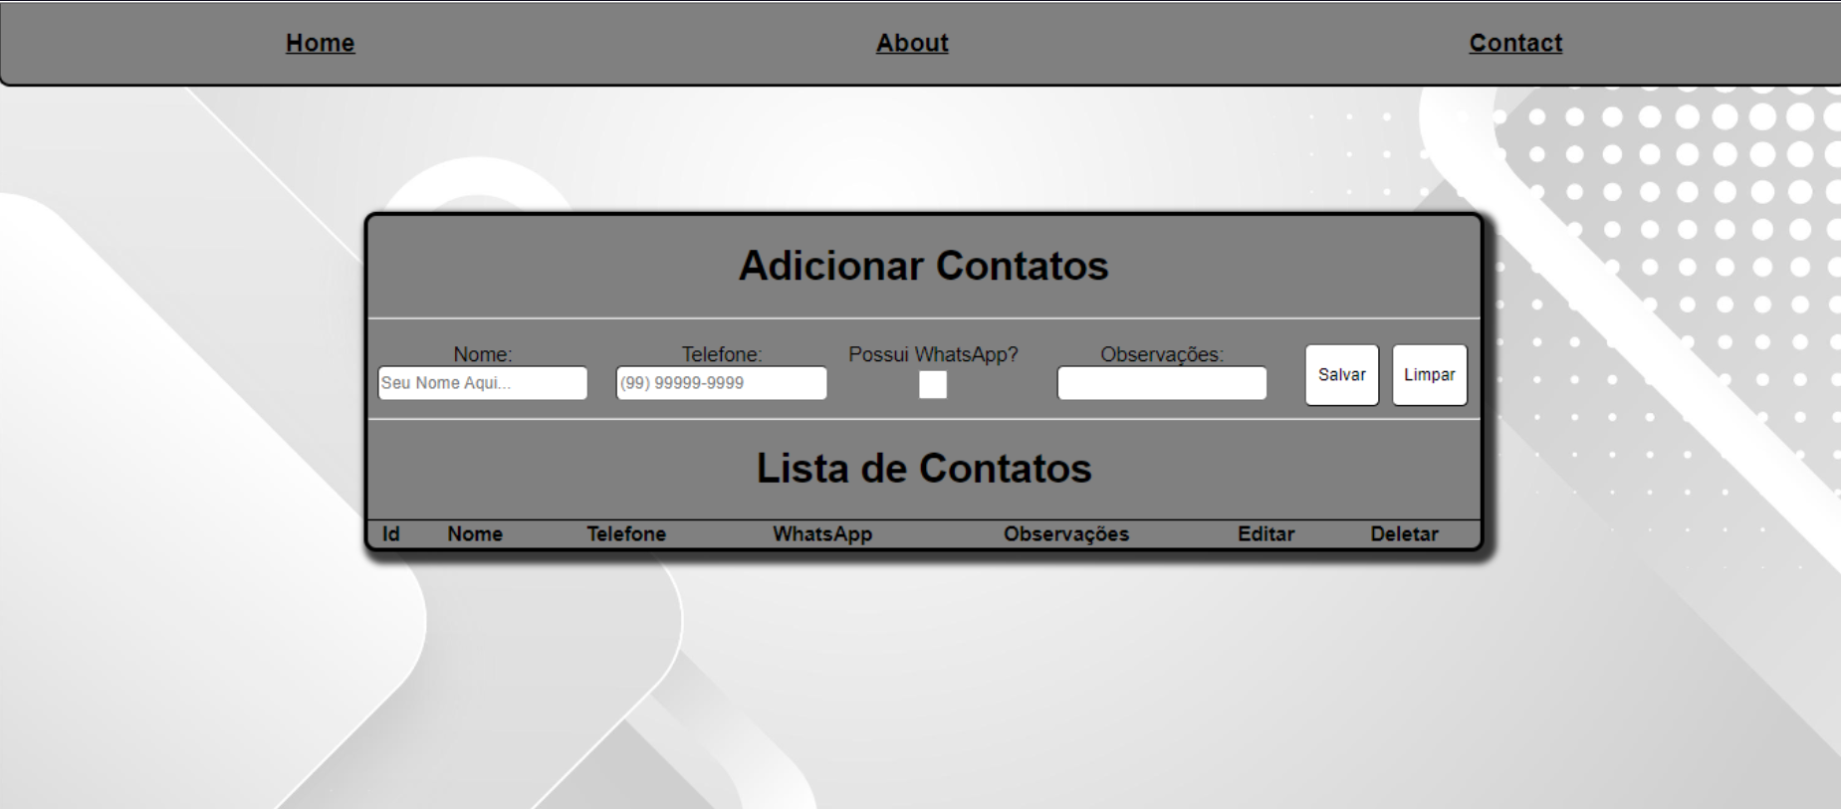Focus the Telefone input field

(x=721, y=383)
